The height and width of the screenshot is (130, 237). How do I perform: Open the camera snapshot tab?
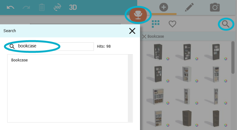(x=215, y=7)
